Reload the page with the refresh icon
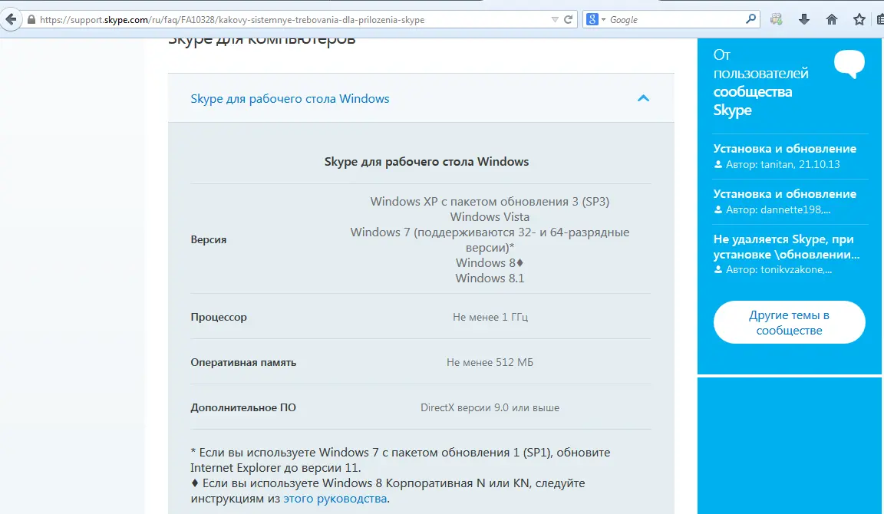The width and height of the screenshot is (884, 514). tap(569, 20)
